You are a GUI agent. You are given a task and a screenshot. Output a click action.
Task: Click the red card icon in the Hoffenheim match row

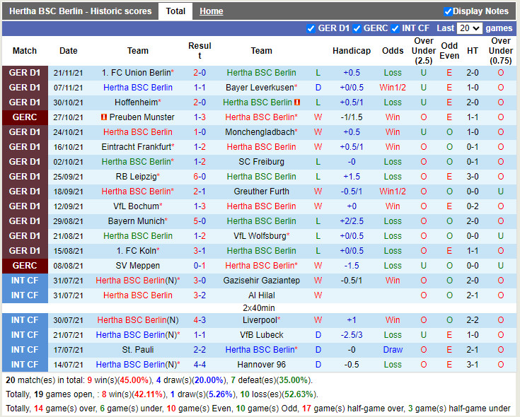[x=297, y=102]
